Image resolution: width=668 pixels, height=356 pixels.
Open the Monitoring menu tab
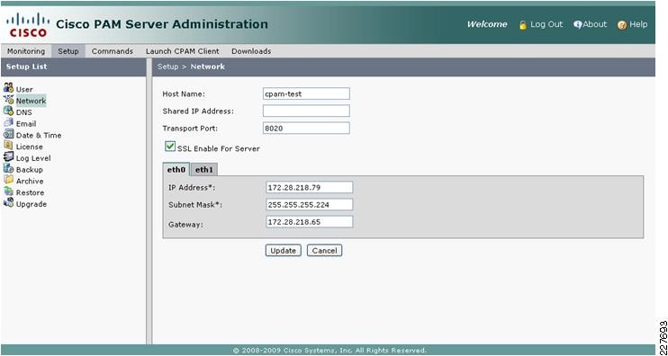point(26,51)
